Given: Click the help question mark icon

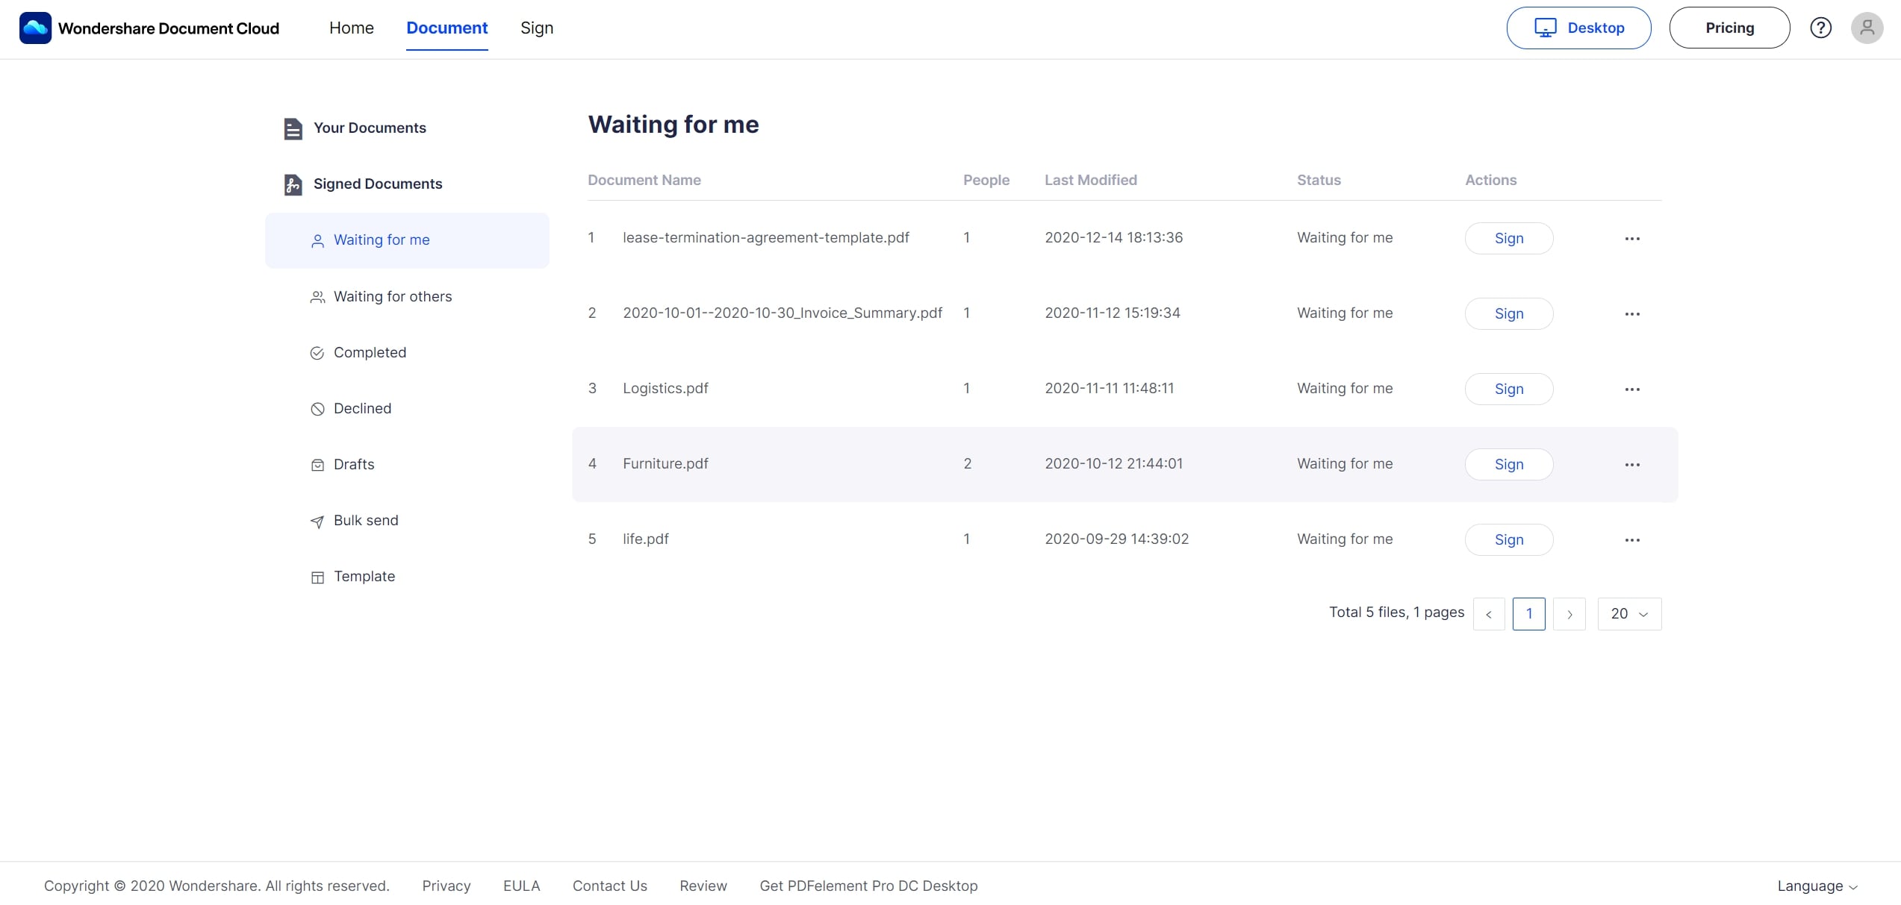Looking at the screenshot, I should [1820, 28].
